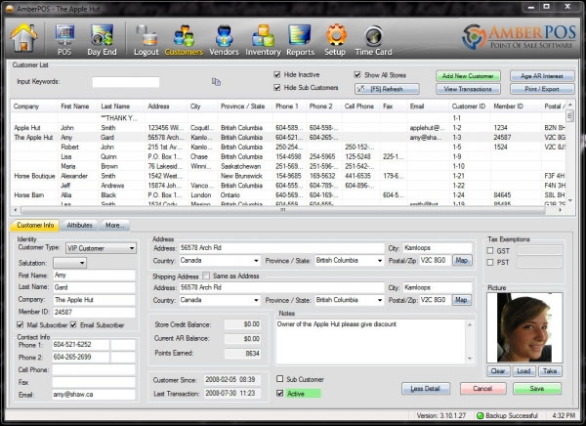Screen dimensions: 586x426
Task: Open the Time Card clock icon
Action: (374, 37)
